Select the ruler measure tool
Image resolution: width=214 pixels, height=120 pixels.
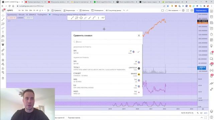click(3, 50)
